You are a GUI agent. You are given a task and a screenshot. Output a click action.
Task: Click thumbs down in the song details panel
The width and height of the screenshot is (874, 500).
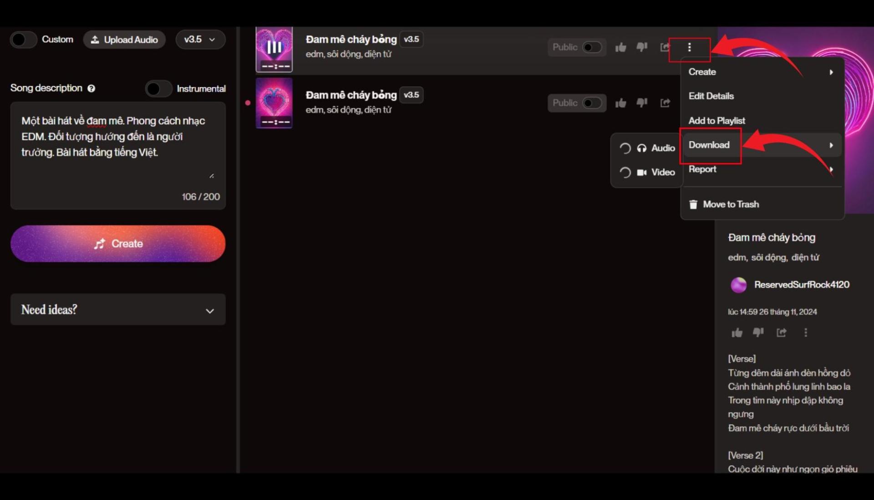click(758, 332)
